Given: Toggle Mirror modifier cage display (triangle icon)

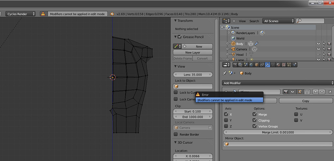Looking at the screenshot, I should [307, 92].
